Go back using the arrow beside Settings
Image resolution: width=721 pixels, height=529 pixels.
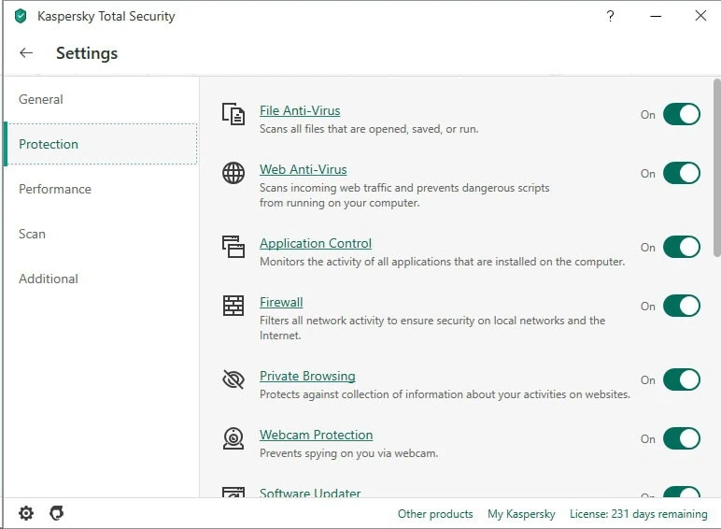(26, 53)
